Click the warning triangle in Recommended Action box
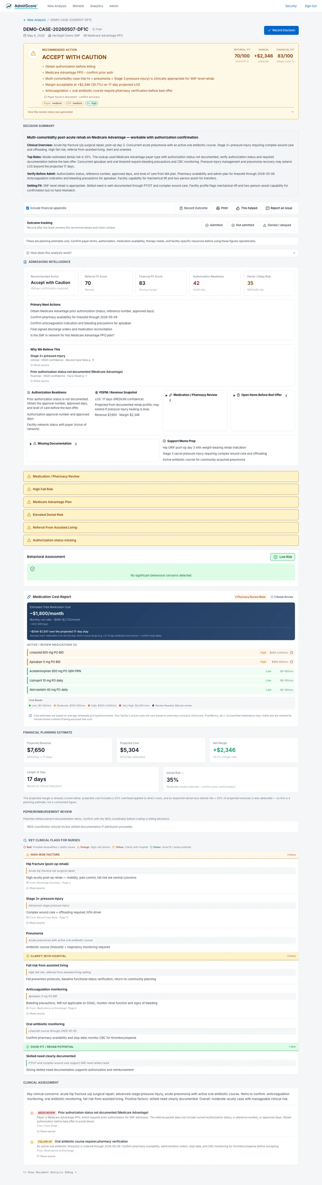The height and width of the screenshot is (1185, 322). [33, 53]
